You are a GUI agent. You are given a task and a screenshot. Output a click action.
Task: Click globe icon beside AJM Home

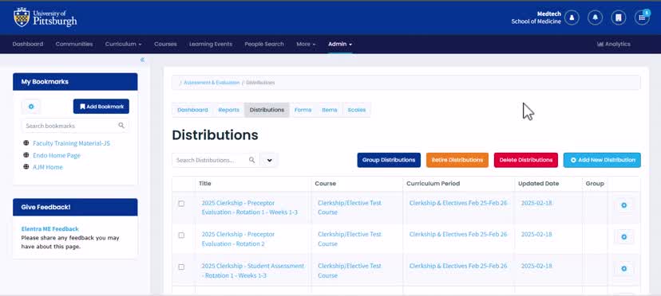(26, 167)
